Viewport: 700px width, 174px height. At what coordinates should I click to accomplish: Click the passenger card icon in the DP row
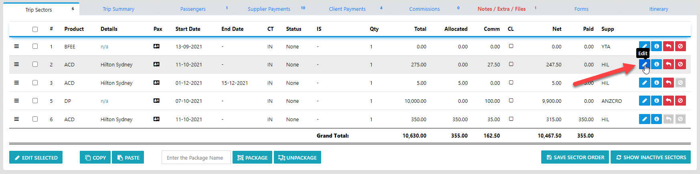click(156, 101)
